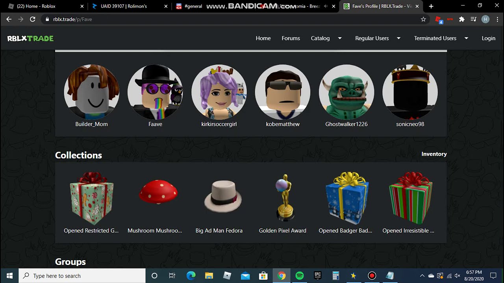The image size is (504, 283).
Task: Click the Golden Pixel Award label
Action: pos(282,231)
